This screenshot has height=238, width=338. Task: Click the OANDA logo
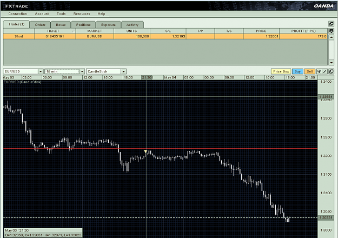323,6
